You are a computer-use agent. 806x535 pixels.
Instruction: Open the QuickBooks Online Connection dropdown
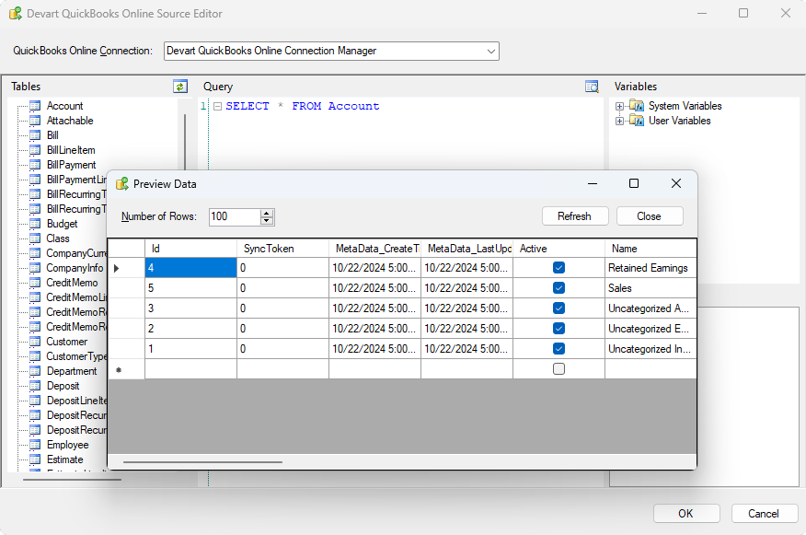pyautogui.click(x=490, y=51)
